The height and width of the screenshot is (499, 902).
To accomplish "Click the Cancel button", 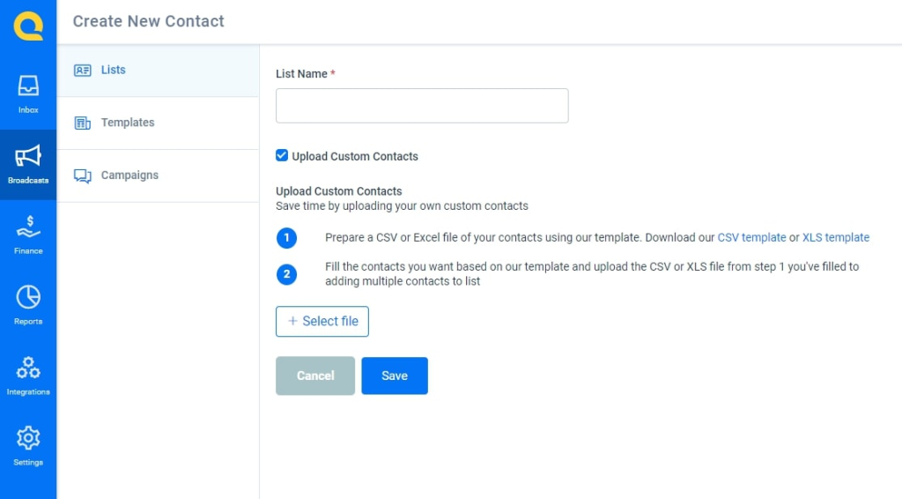I will point(315,376).
